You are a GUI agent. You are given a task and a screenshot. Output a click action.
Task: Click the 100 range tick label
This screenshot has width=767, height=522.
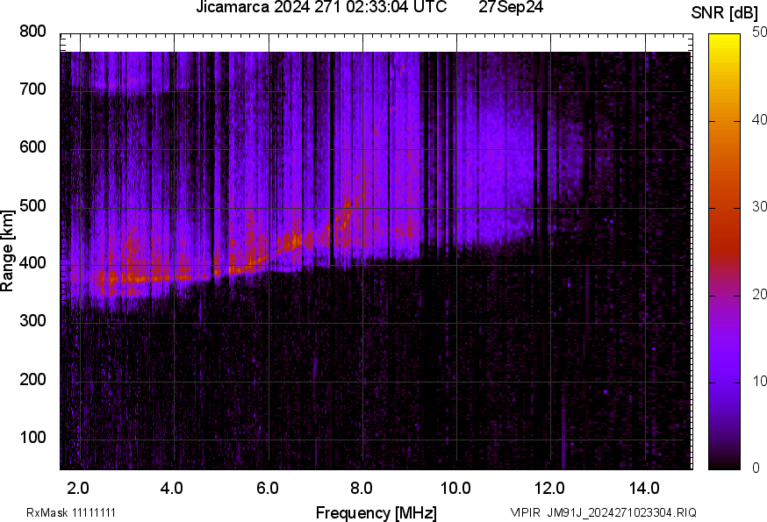32,437
